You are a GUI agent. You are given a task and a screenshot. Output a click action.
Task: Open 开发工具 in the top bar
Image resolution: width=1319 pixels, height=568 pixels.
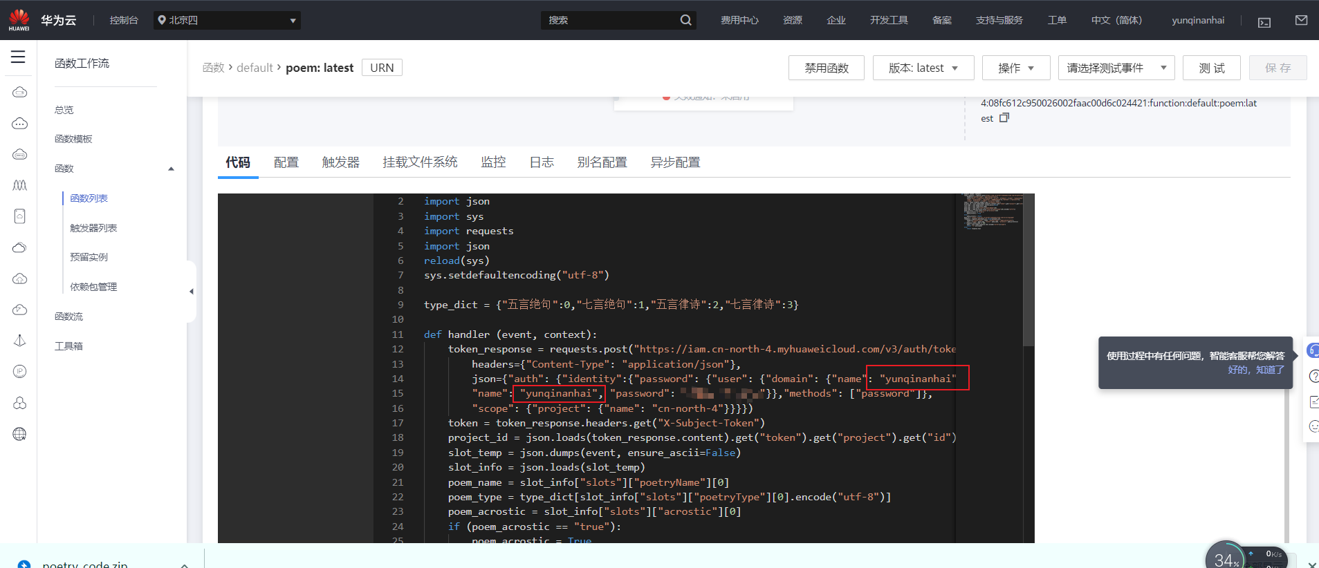(889, 20)
